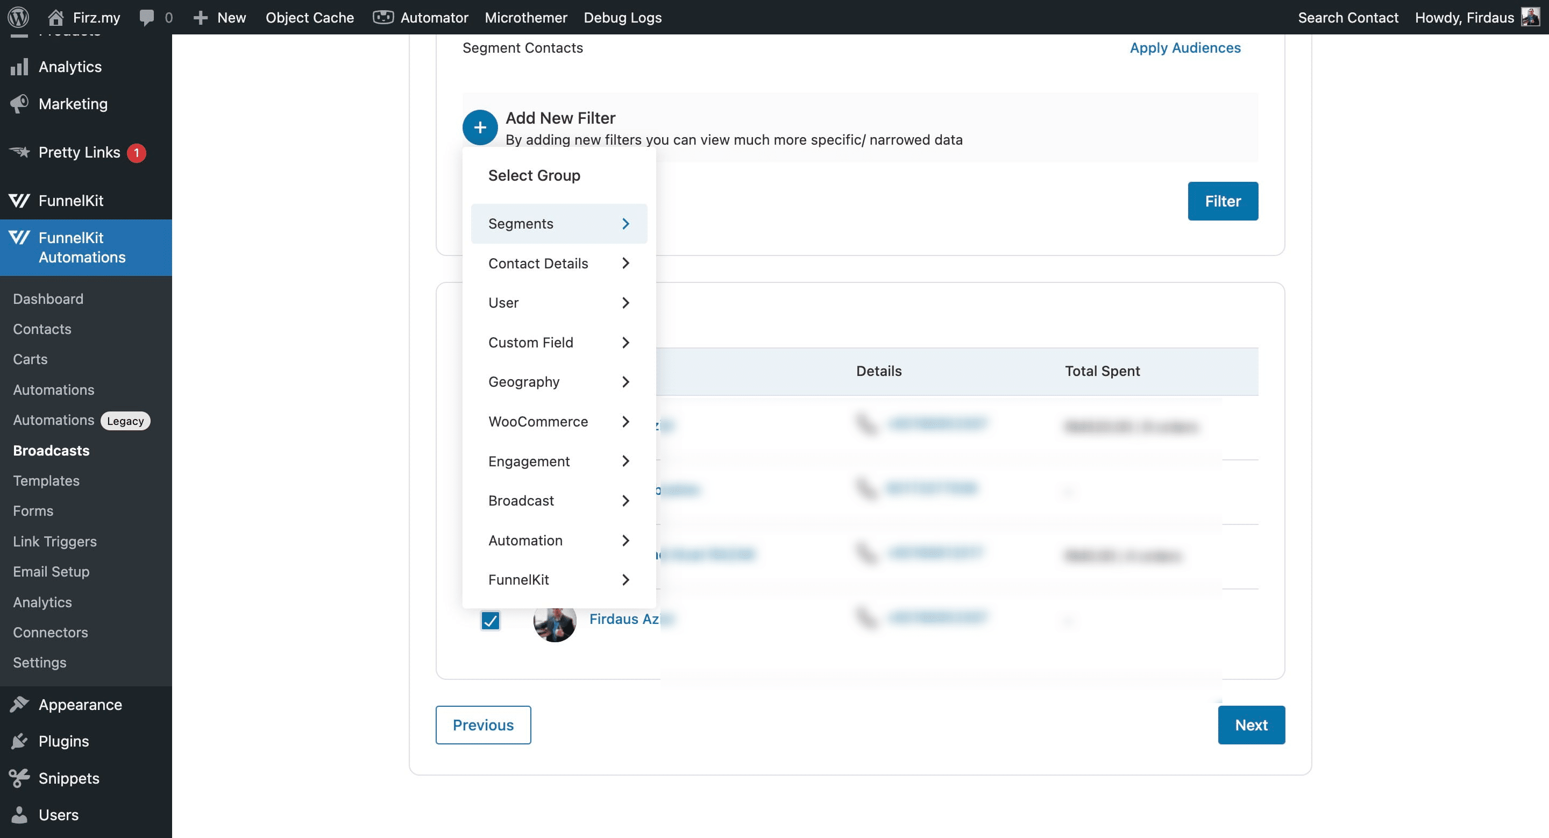1549x838 pixels.
Task: Click the Next button
Action: (1250, 725)
